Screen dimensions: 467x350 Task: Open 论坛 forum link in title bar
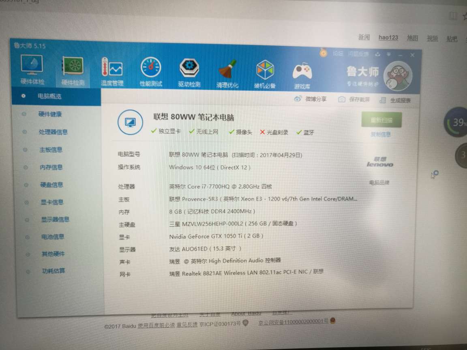click(x=338, y=53)
